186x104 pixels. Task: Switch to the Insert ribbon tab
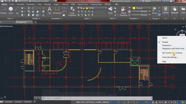(12, 4)
